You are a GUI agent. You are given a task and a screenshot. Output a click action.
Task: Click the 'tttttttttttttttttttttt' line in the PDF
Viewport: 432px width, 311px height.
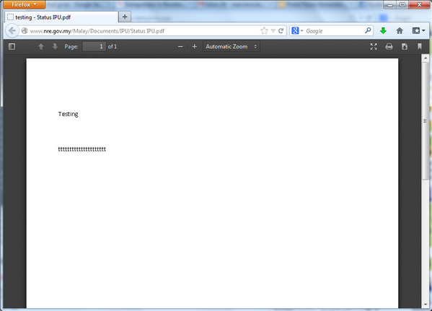click(81, 149)
